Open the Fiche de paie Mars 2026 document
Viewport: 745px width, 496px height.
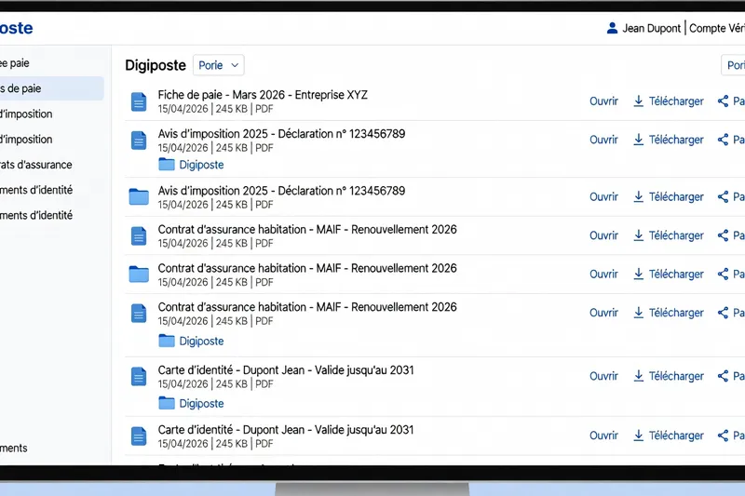(x=603, y=101)
